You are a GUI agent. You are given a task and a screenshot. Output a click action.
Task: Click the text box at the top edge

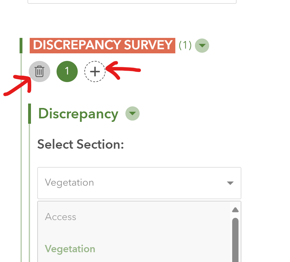132,2
